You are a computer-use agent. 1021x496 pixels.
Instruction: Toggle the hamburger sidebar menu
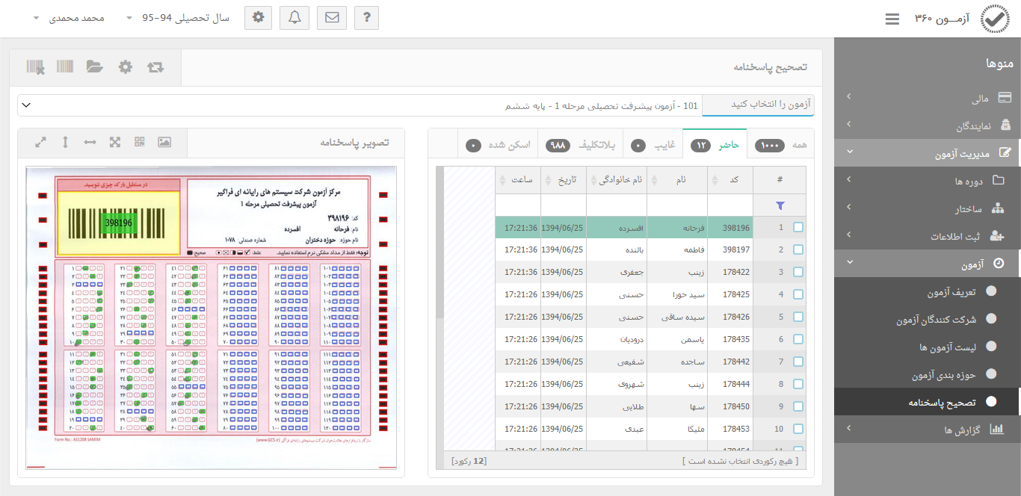(x=892, y=19)
